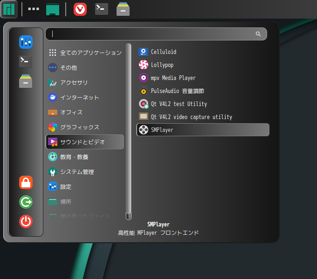Select the オフィス category

pos(85,112)
